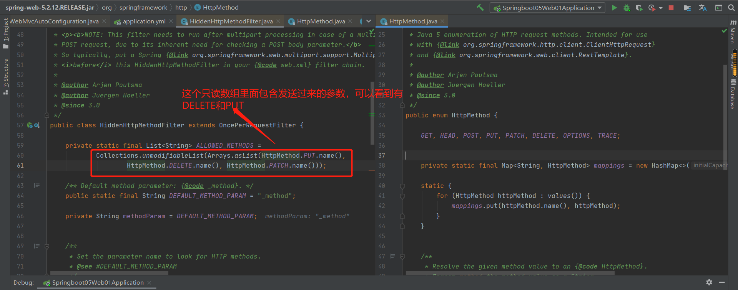Click OncePerRequestFilter class name on line 57
Screen dimensions: 738x290
(258, 125)
